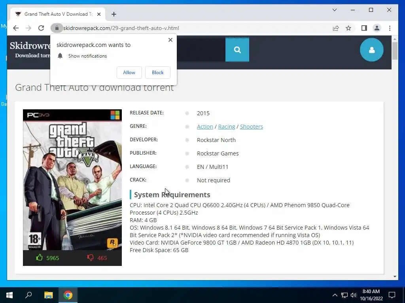The width and height of the screenshot is (405, 303).
Task: Click the GTA V cover art image
Action: (x=72, y=180)
